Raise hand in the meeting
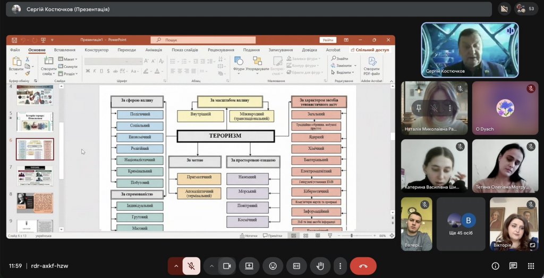The image size is (544, 278). click(320, 266)
